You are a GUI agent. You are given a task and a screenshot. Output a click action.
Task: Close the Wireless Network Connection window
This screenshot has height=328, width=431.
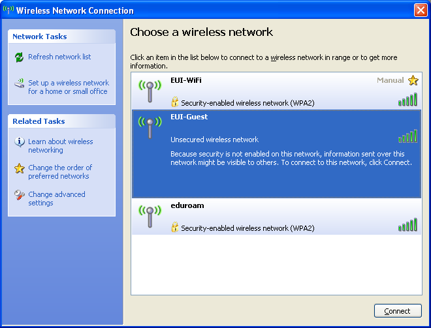pyautogui.click(x=421, y=10)
